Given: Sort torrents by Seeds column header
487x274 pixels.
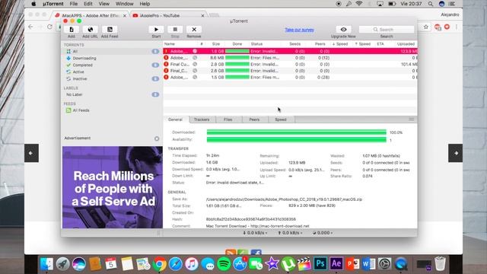Looking at the screenshot, I should pos(294,44).
